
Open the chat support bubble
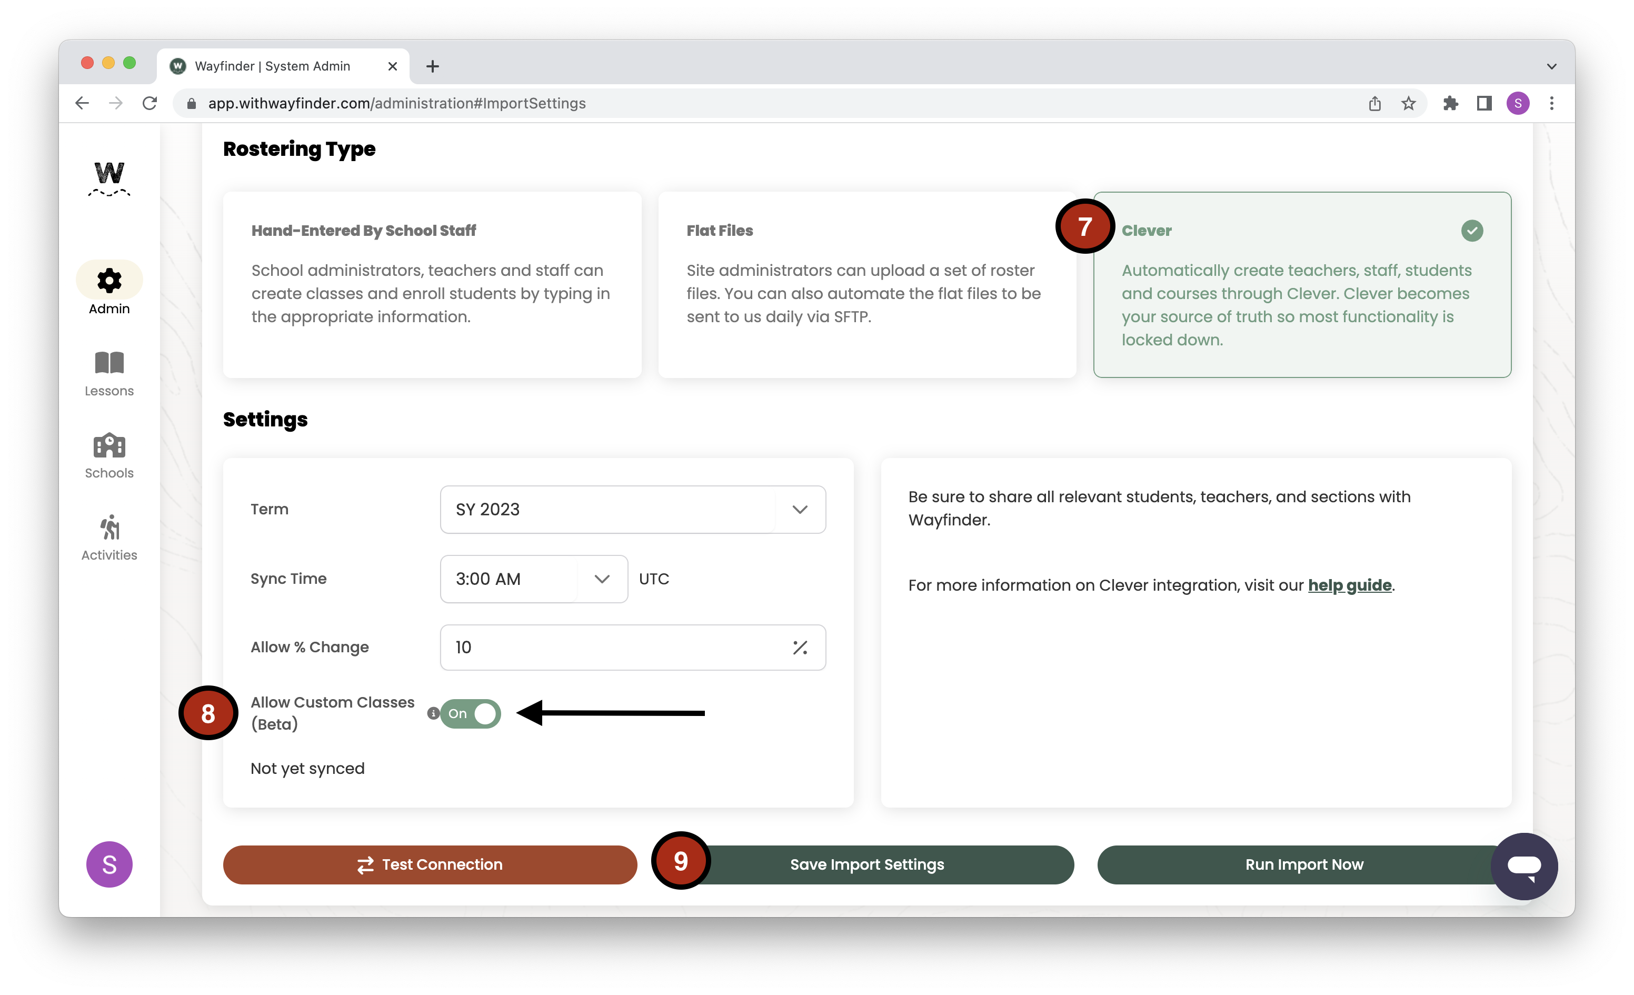coord(1523,865)
